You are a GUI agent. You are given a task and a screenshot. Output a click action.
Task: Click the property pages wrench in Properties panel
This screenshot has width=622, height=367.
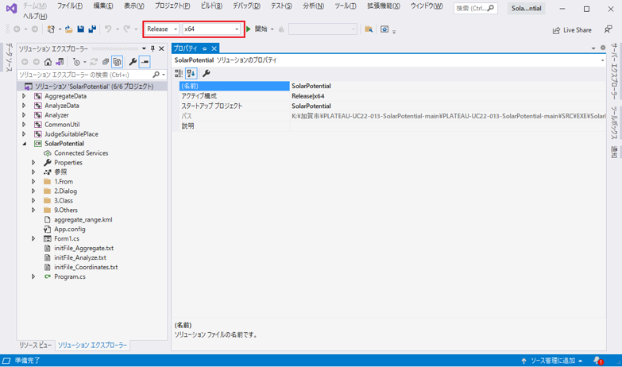tap(207, 74)
